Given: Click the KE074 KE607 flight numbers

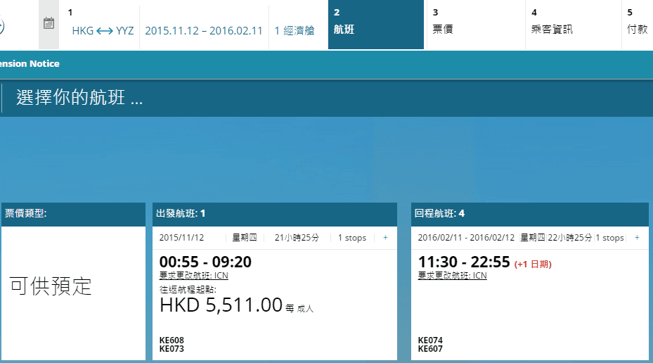Looking at the screenshot, I should point(430,345).
